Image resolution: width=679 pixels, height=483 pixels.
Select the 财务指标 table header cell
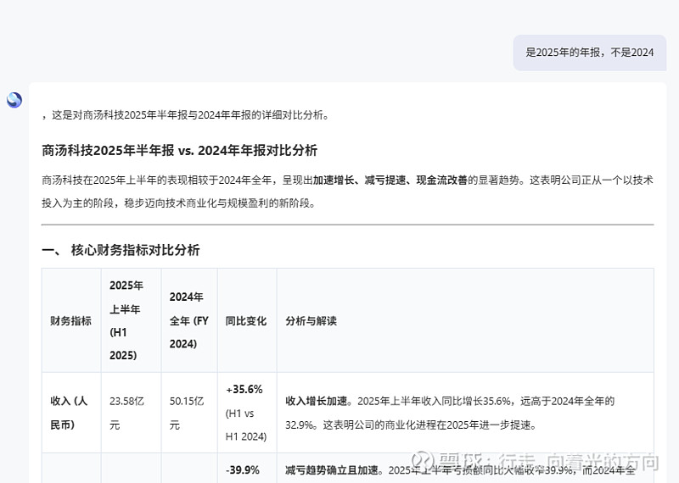pos(70,321)
